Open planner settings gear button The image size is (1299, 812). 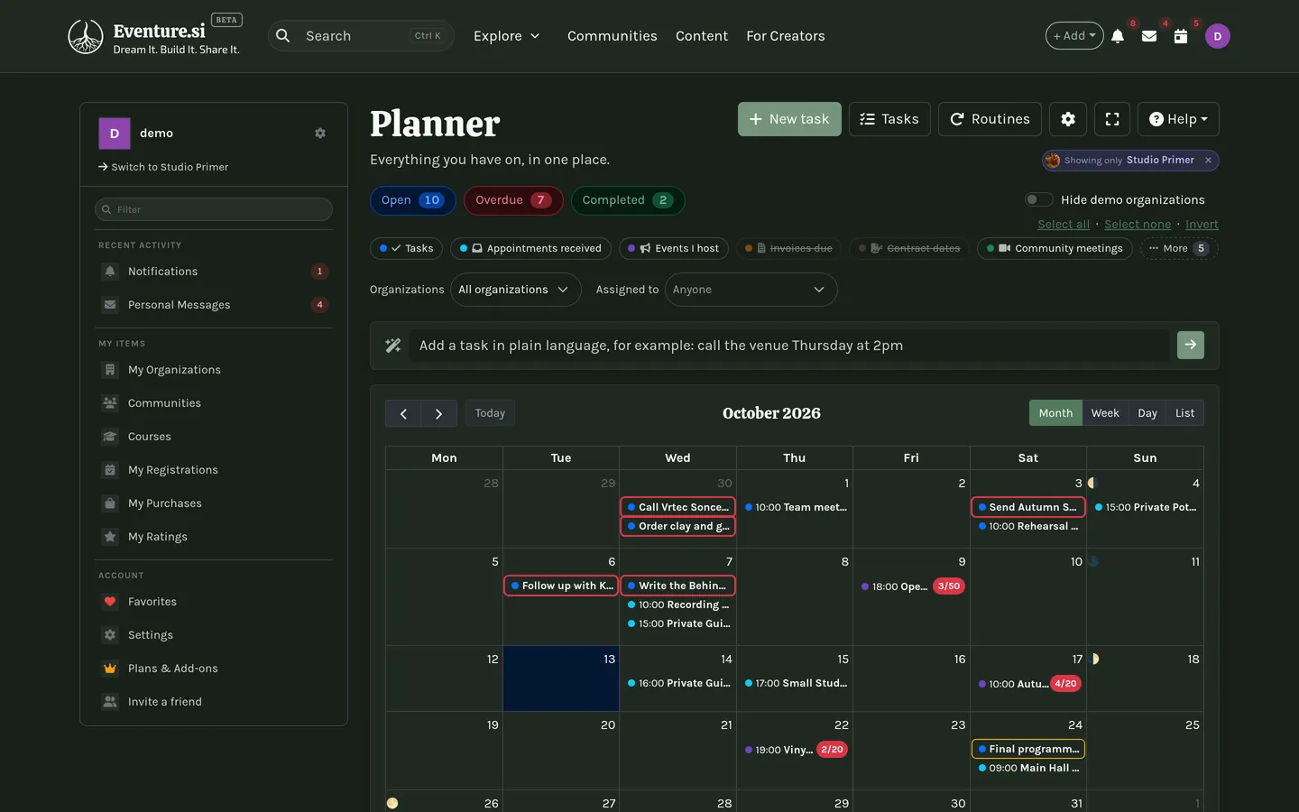1068,119
